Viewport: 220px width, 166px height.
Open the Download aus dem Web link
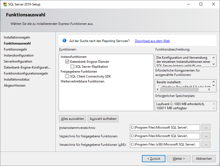coord(152,41)
